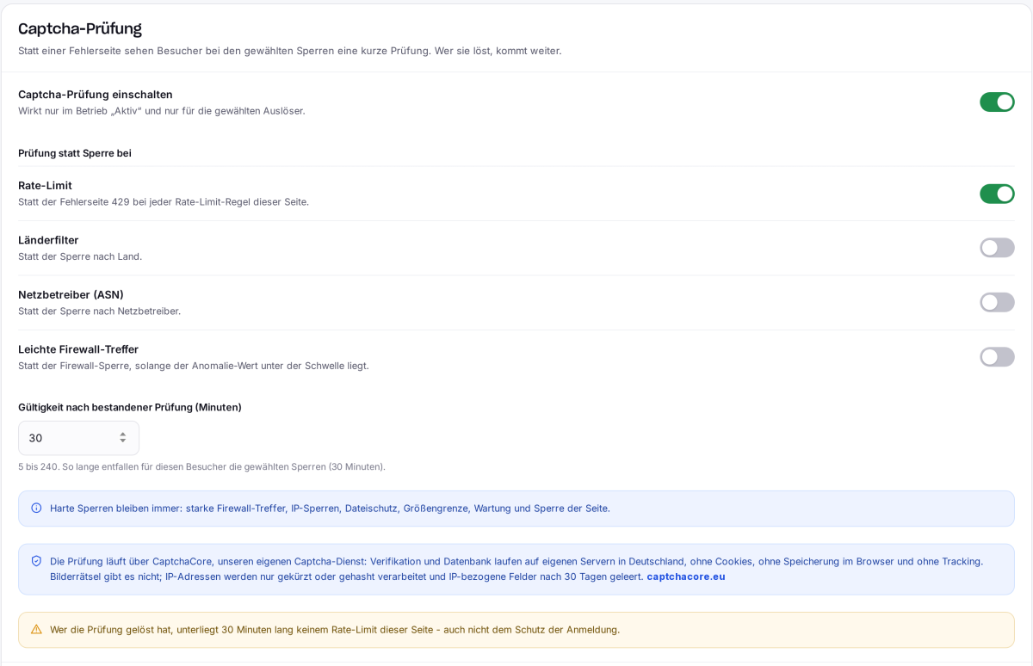Click the text "Wirkt nur im Betrieb „Aktiv“"
1033x666 pixels.
pos(80,111)
